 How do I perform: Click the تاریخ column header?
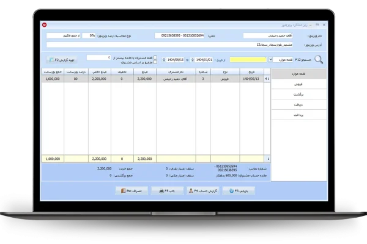[251, 72]
